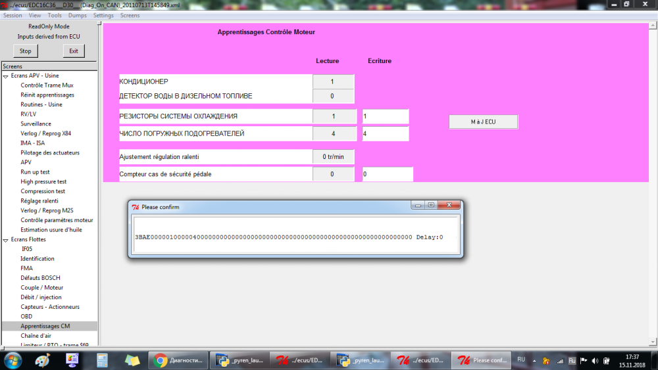658x370 pixels.
Task: Select Verlog / Reprog X84 screen
Action: point(46,133)
